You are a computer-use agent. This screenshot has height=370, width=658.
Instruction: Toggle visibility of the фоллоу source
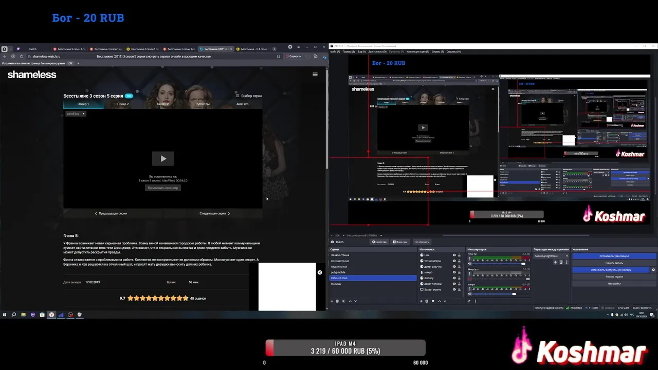point(454,278)
